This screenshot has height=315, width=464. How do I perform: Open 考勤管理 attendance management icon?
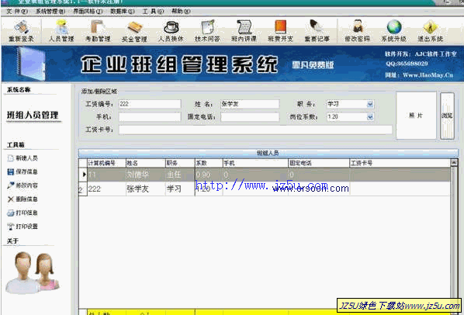(x=98, y=31)
